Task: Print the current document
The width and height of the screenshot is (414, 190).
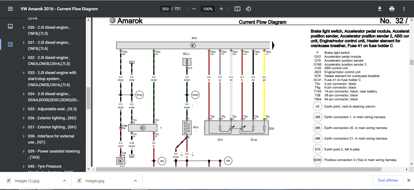Action: (x=392, y=9)
